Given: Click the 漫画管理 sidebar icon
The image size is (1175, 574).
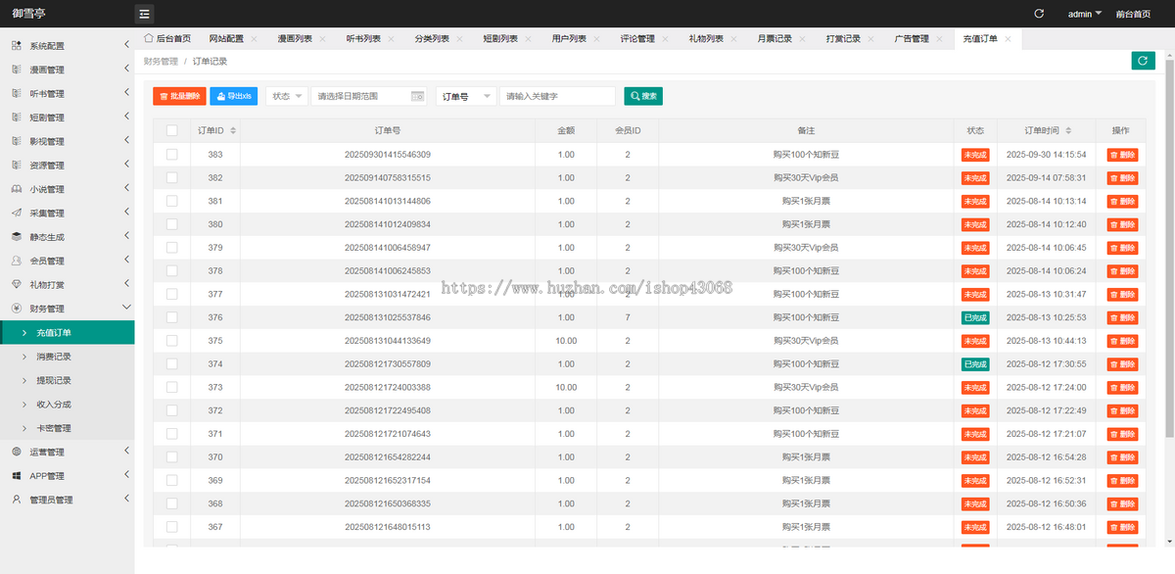Looking at the screenshot, I should coord(17,70).
